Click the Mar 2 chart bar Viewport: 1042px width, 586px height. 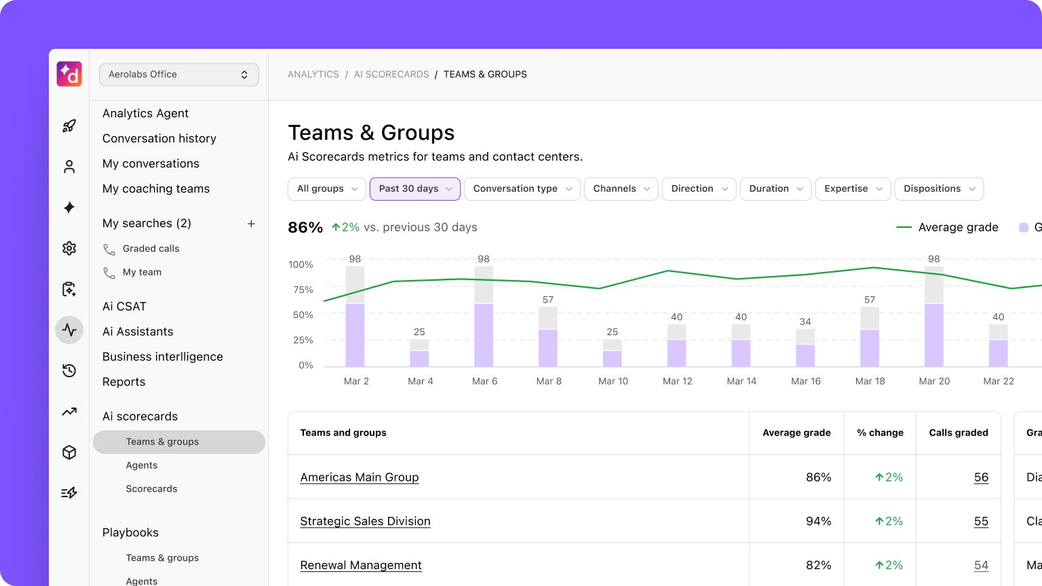point(355,317)
